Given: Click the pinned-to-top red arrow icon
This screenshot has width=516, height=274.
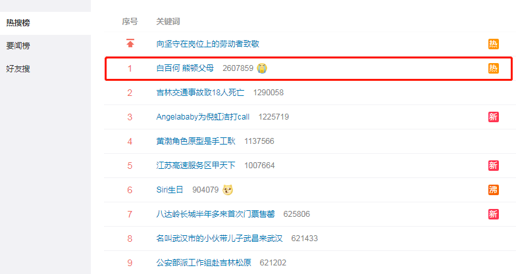Looking at the screenshot, I should click(130, 43).
